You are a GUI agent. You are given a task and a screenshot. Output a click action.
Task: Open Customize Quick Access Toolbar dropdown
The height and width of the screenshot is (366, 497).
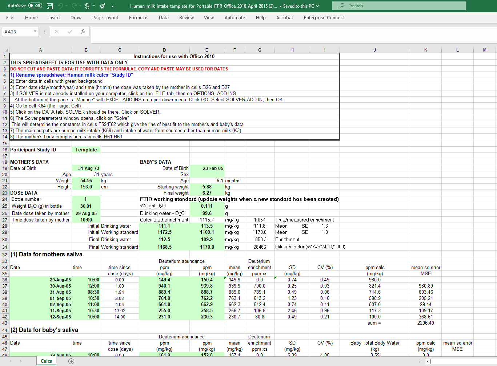(112, 6)
